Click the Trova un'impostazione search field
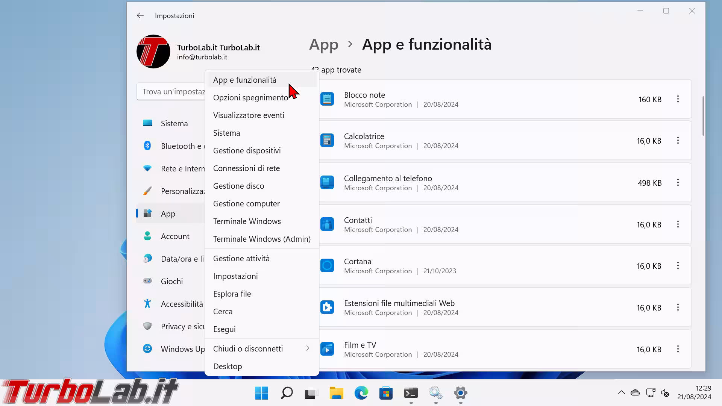This screenshot has height=406, width=722. pos(171,92)
